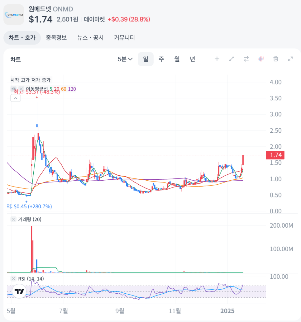Select the 차트 · 호가 tab

[x=22, y=38]
